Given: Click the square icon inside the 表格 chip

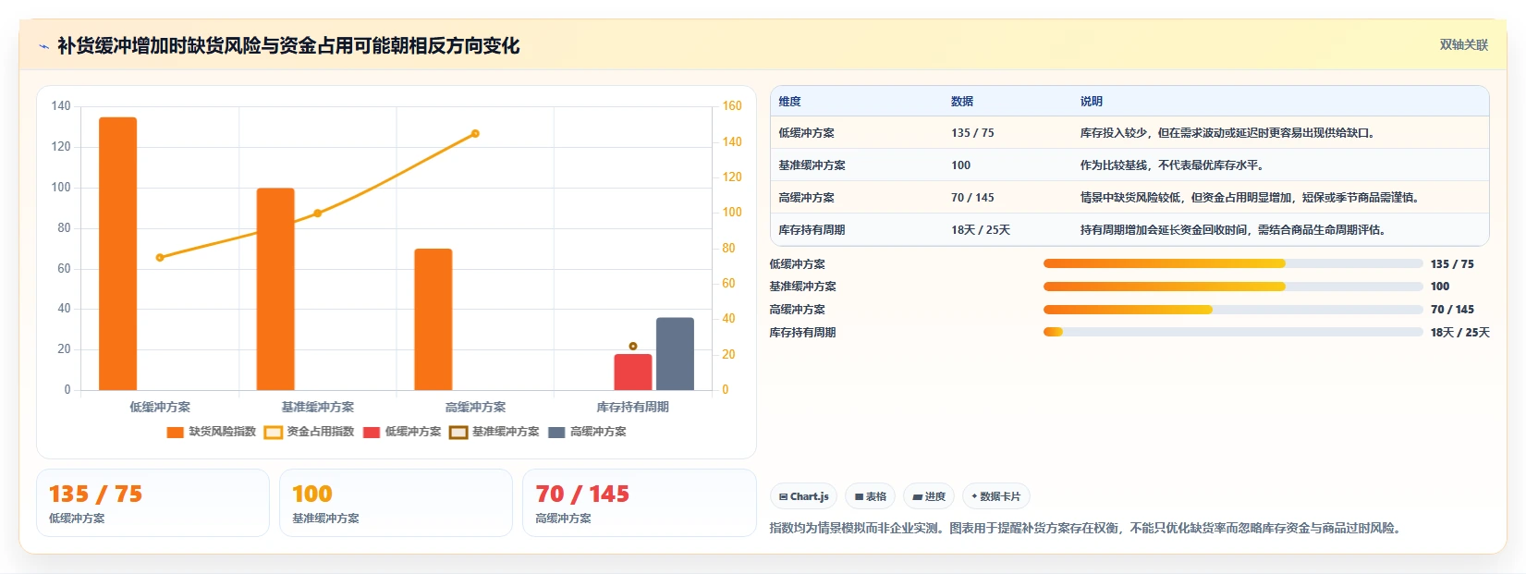Looking at the screenshot, I should tap(859, 497).
